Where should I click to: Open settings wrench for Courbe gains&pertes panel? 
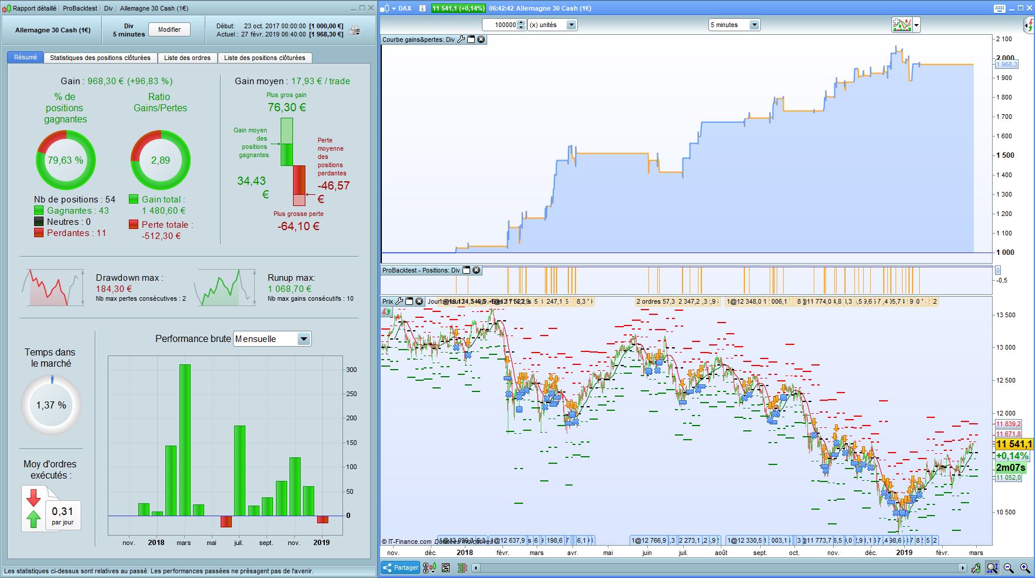461,39
